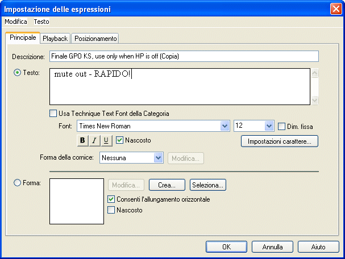The height and width of the screenshot is (259, 345).
Task: Check the Dim. fissa checkbox
Action: 281,127
